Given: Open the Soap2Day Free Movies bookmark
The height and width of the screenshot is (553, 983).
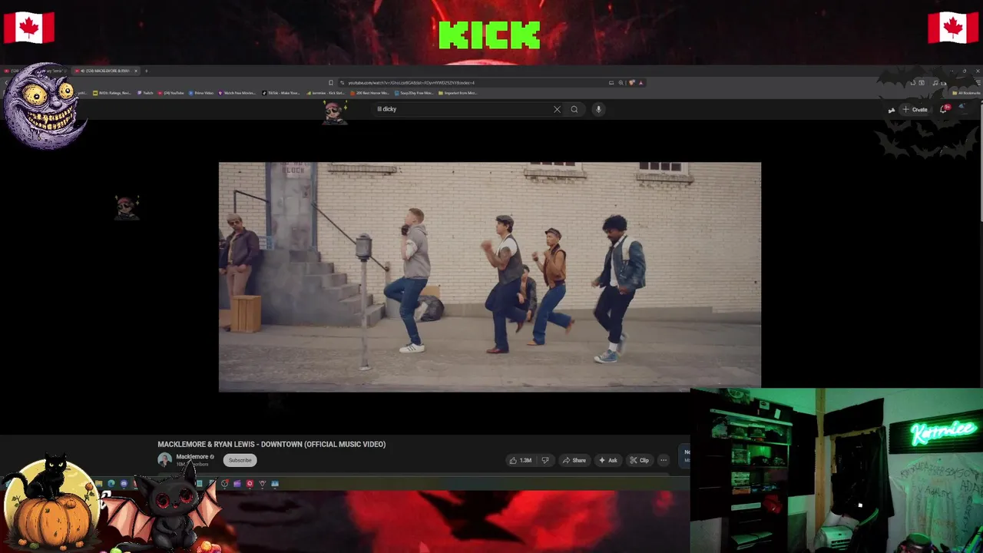Looking at the screenshot, I should (x=415, y=93).
